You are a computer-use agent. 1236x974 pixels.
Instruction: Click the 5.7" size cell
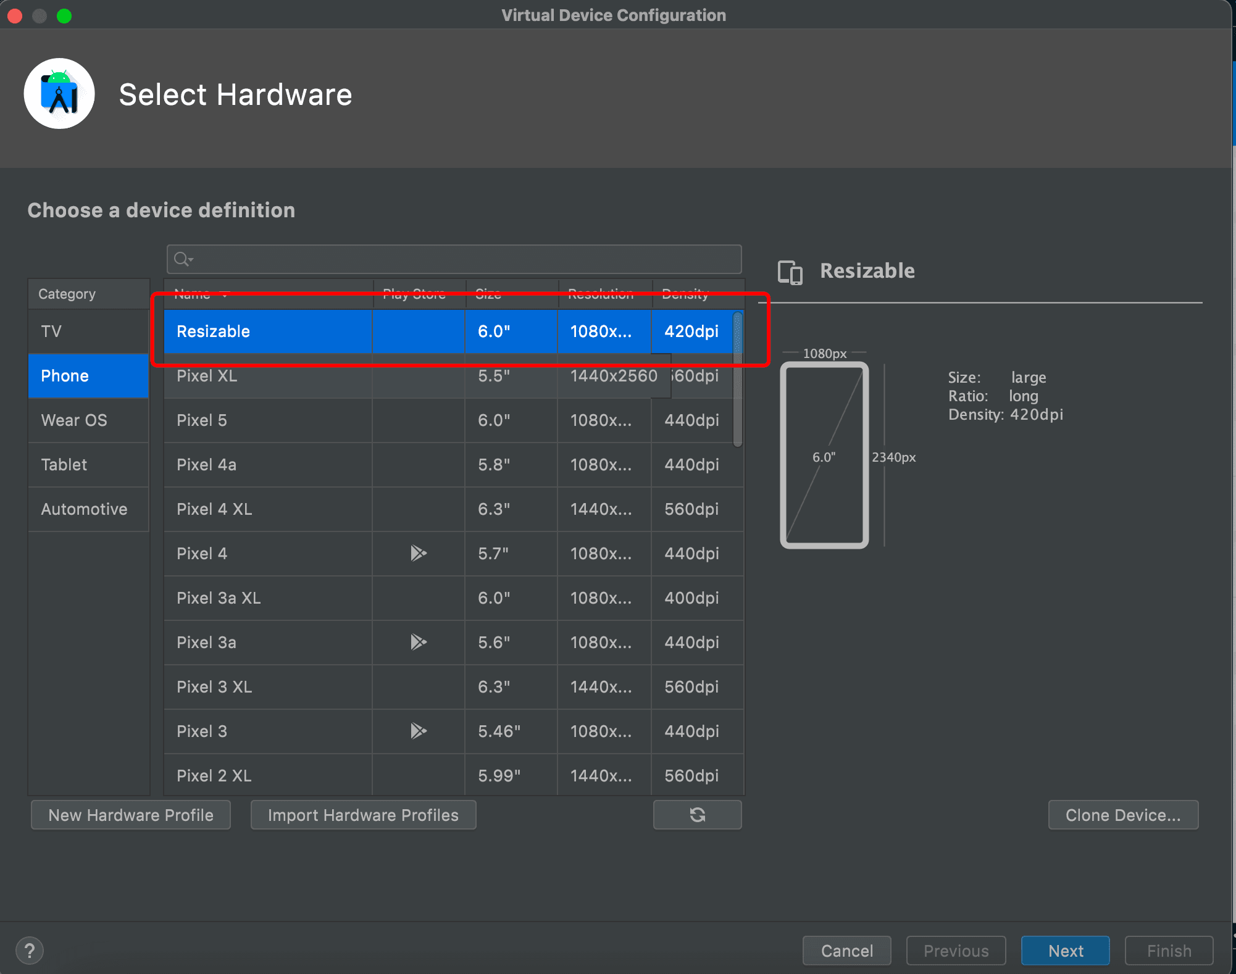511,554
